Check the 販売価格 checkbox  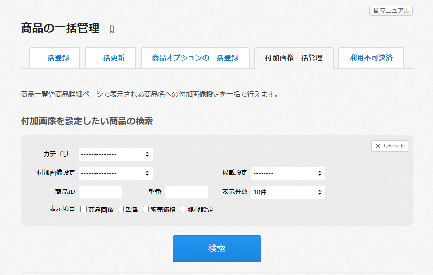(x=145, y=209)
